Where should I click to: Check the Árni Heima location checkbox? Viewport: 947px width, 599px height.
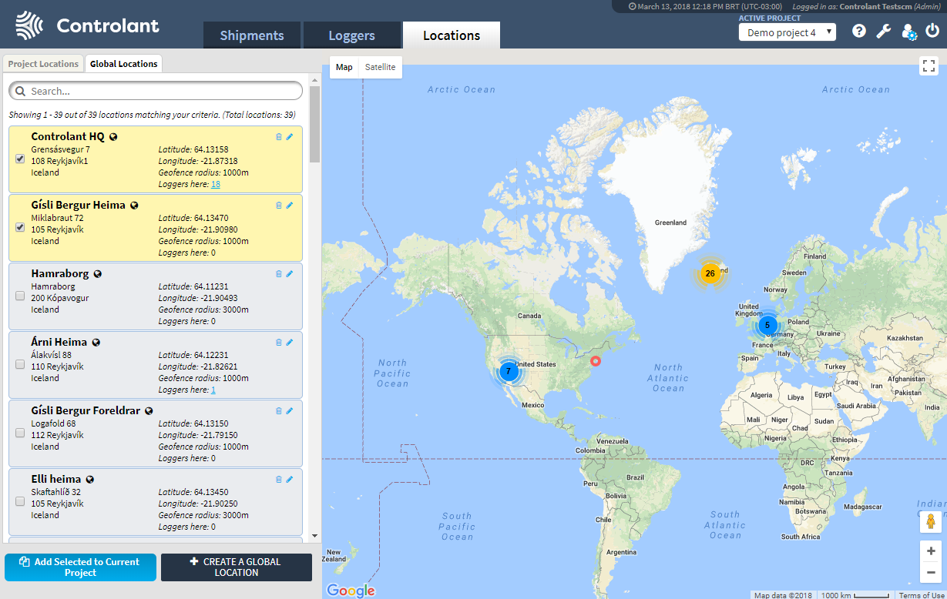pyautogui.click(x=20, y=364)
